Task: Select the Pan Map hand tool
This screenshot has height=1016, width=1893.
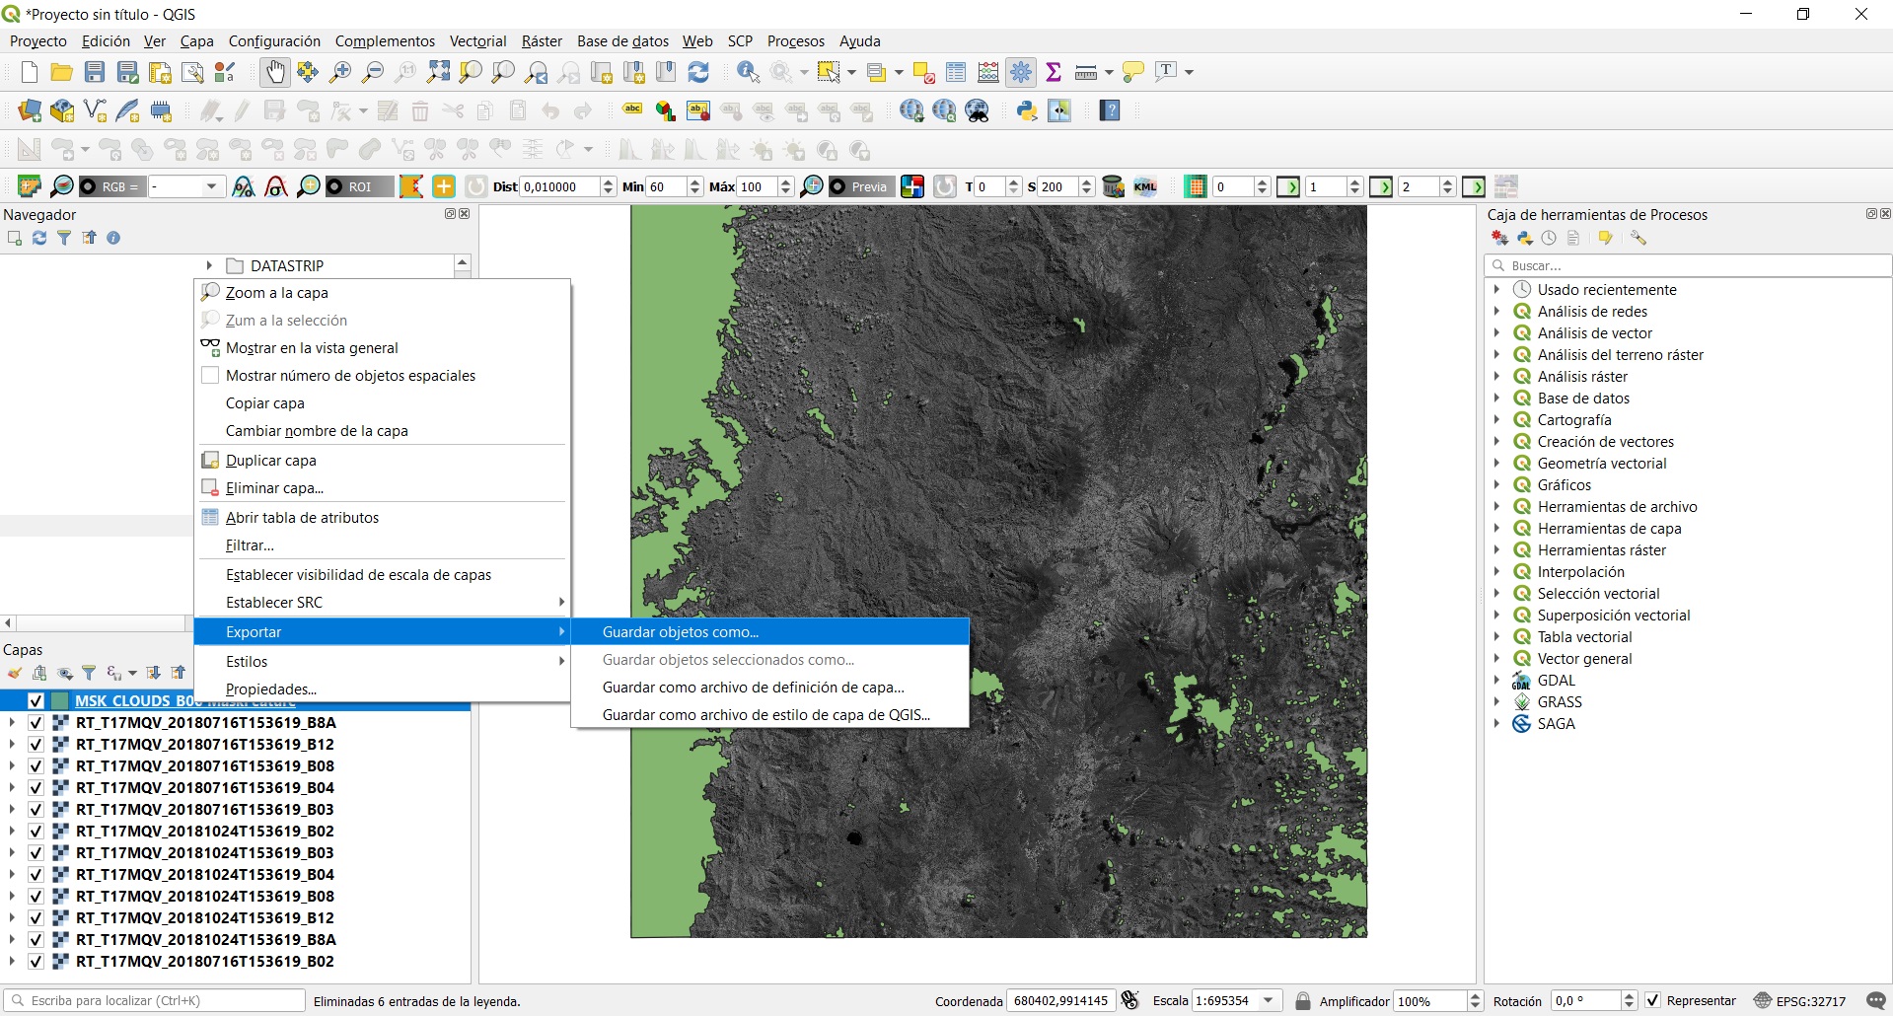Action: point(274,72)
